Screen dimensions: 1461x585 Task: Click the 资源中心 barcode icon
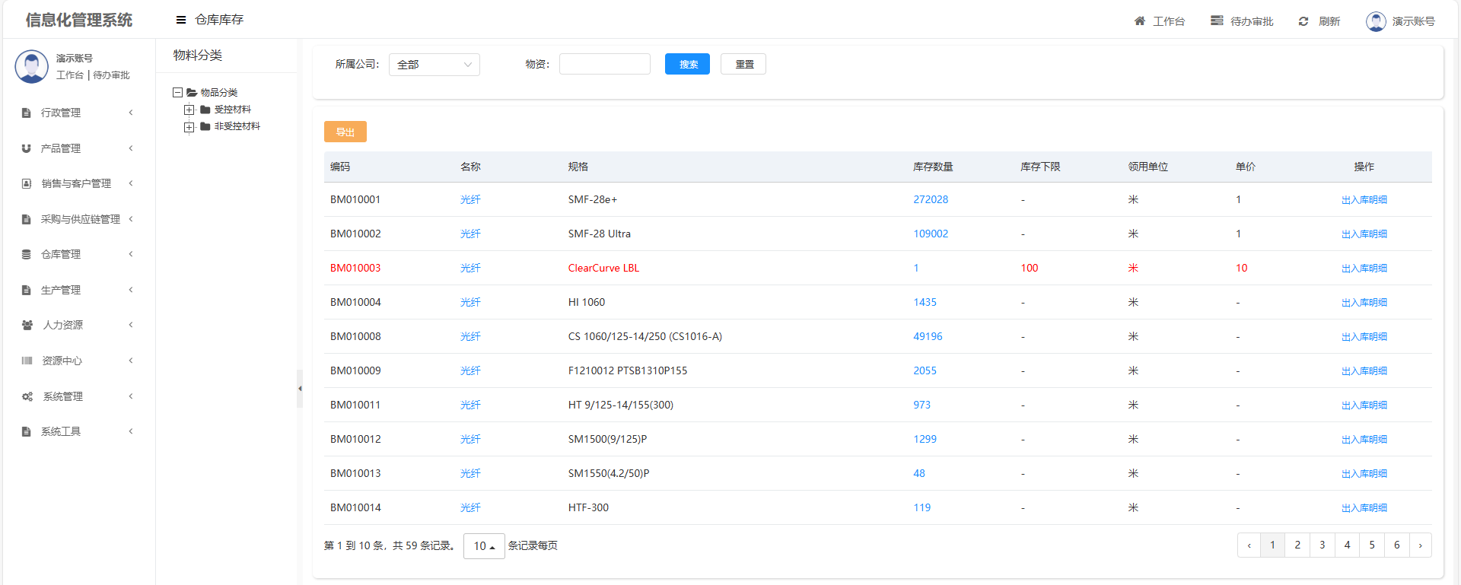pyautogui.click(x=27, y=361)
